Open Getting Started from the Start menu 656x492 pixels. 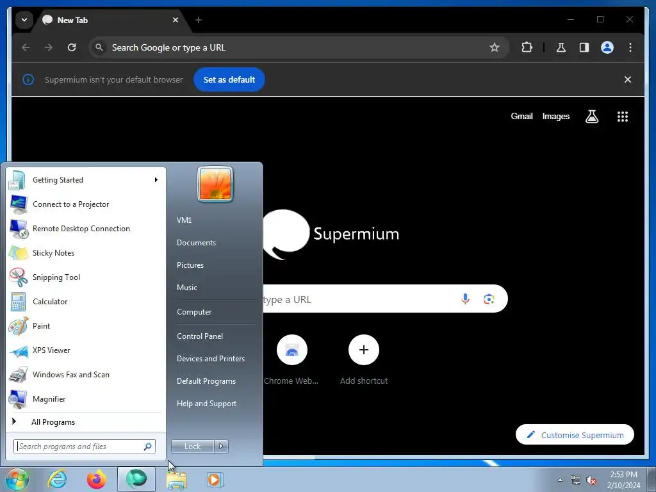click(x=83, y=180)
